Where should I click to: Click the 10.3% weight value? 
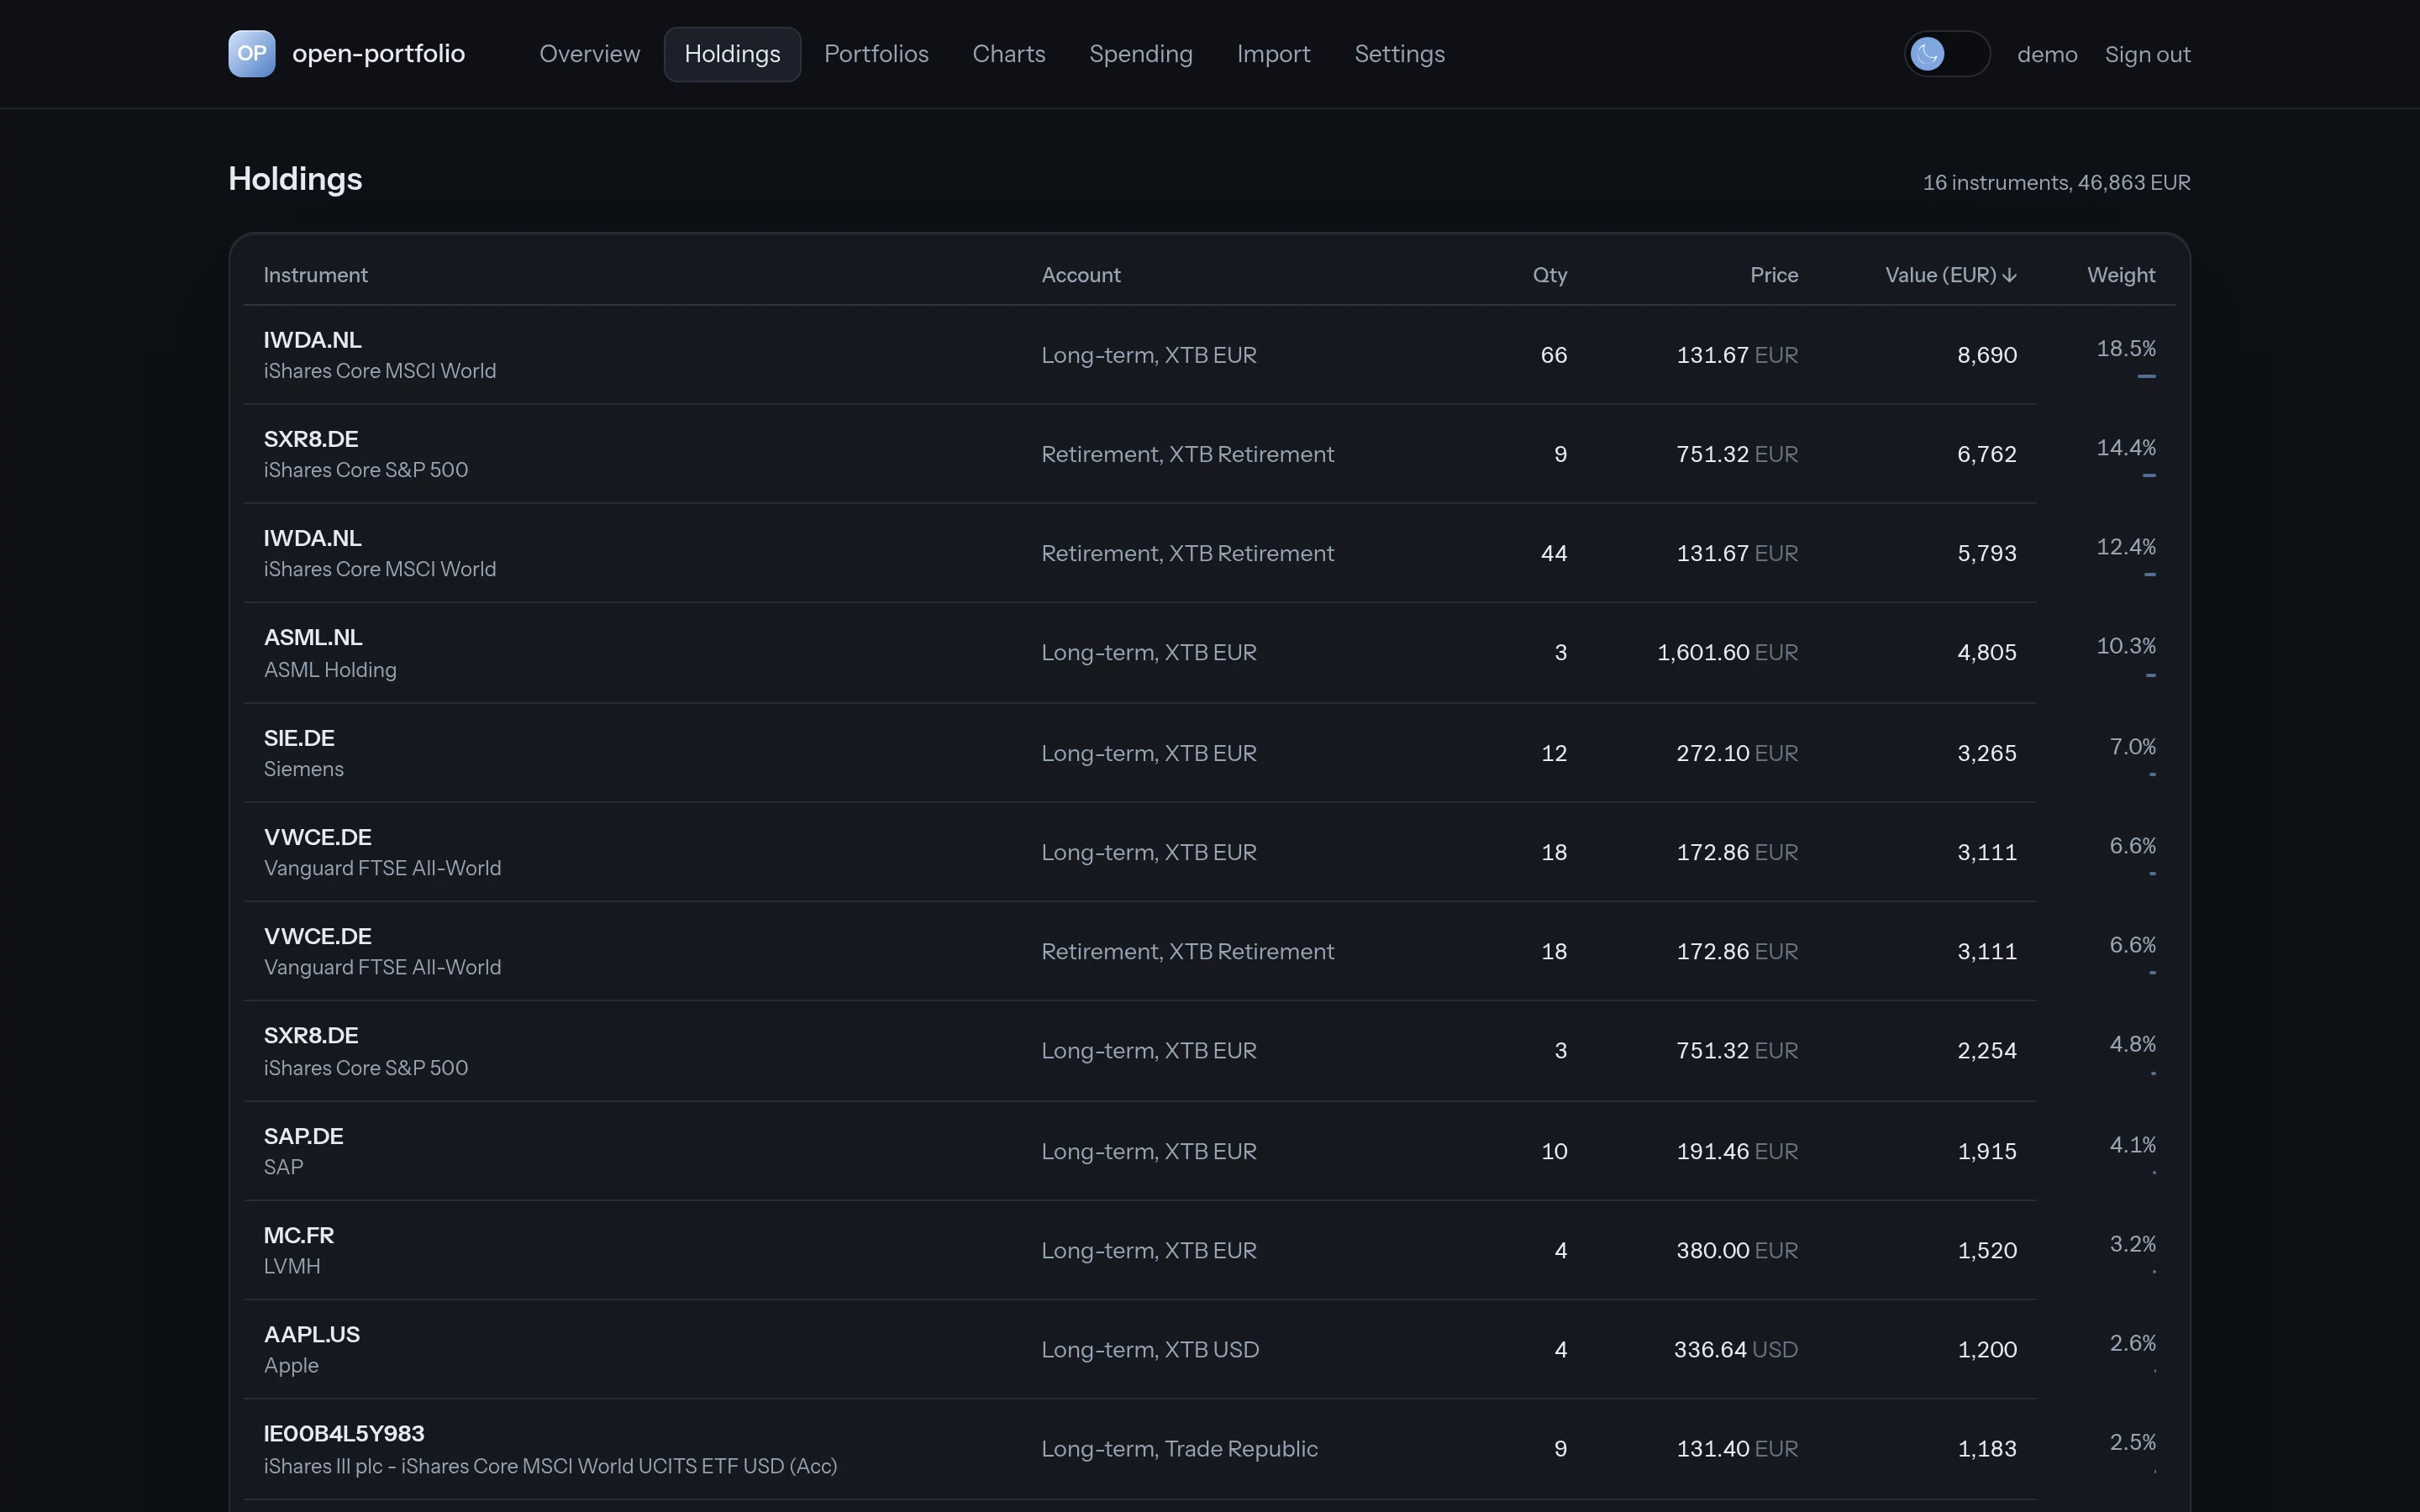tap(2125, 646)
